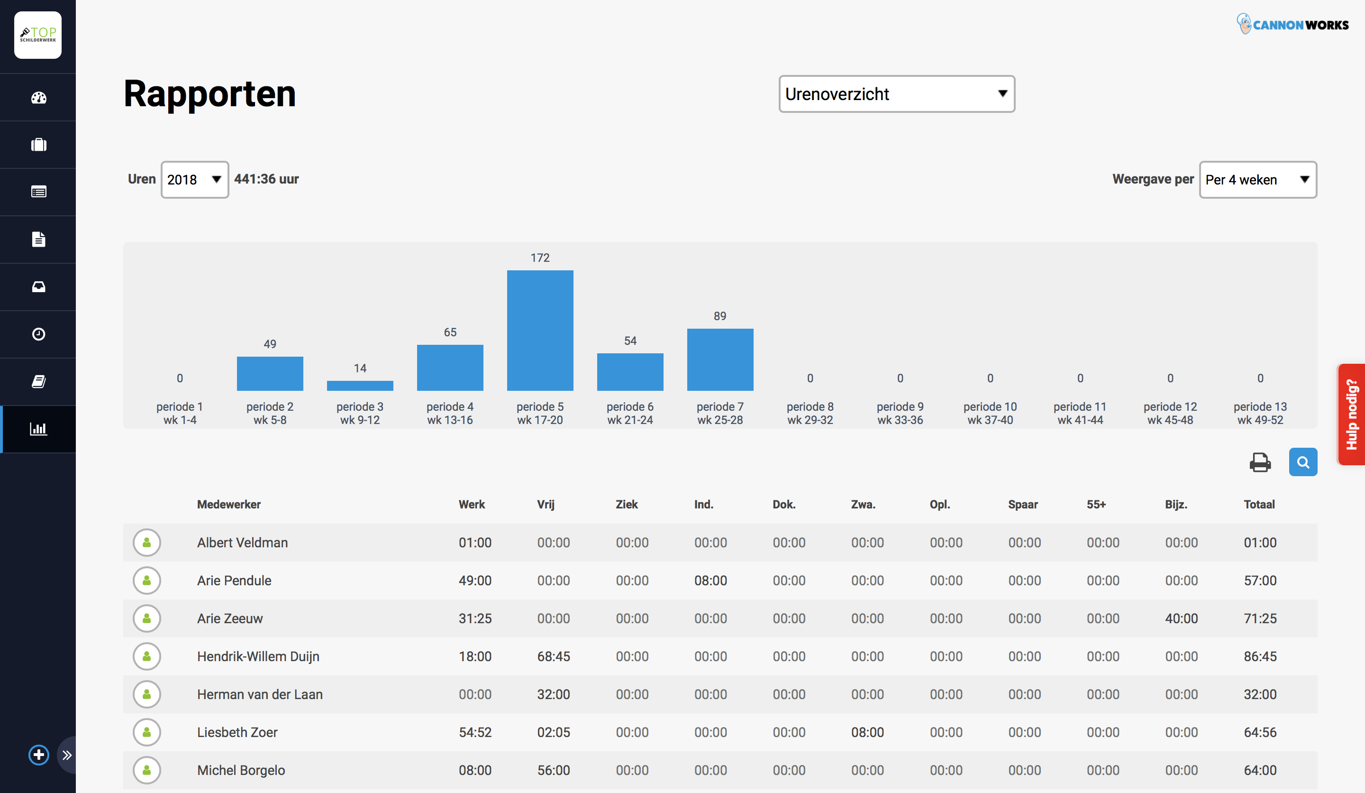The height and width of the screenshot is (793, 1365).
Task: Open employee Arie Pendule
Action: (234, 581)
